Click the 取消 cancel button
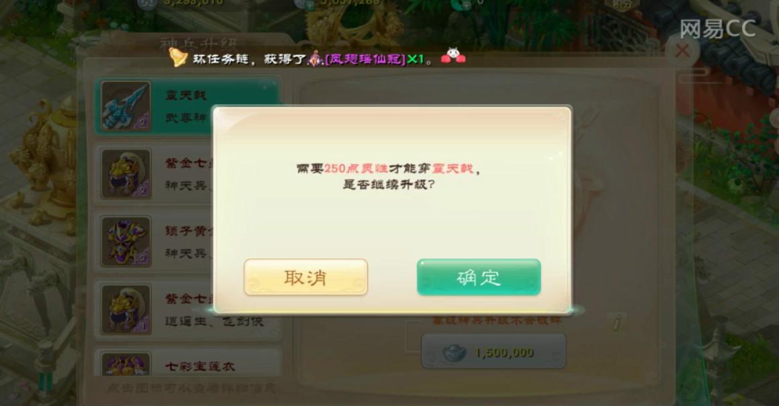The height and width of the screenshot is (406, 779). (306, 277)
